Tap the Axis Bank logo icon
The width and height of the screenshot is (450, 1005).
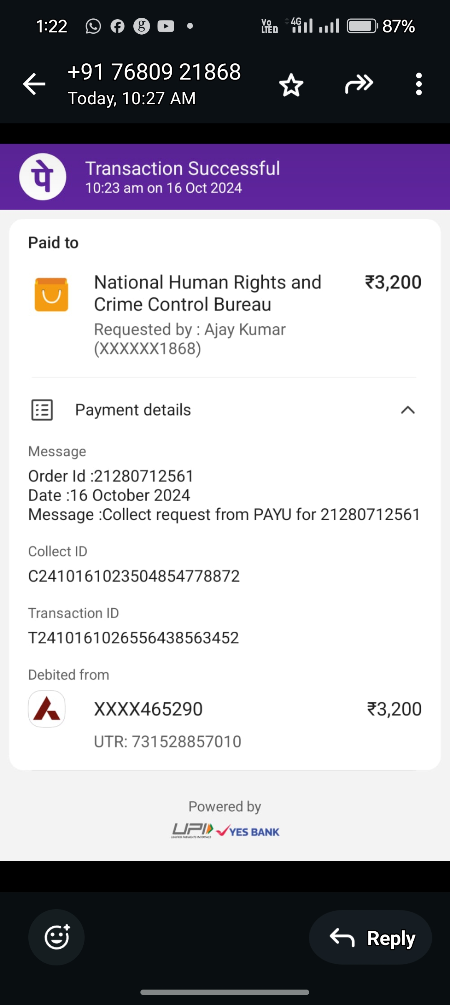coord(47,709)
